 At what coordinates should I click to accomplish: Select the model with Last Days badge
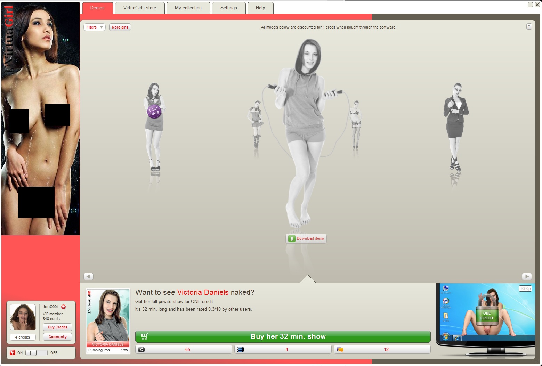[154, 127]
